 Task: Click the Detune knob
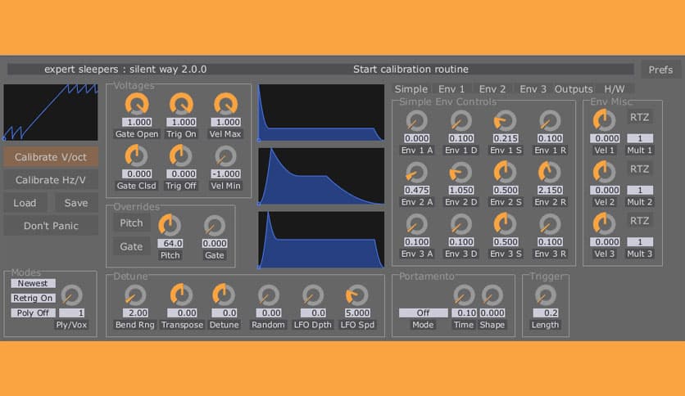tap(224, 295)
